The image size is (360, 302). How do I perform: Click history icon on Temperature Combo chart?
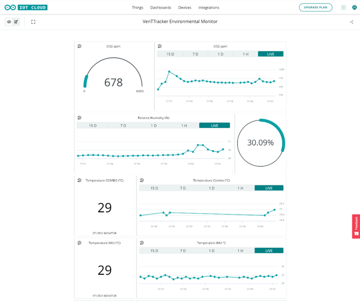coord(142,180)
